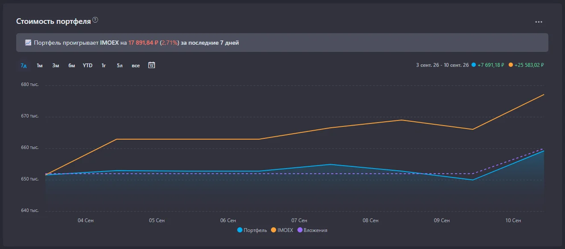
Task: Click the date range 3 сент. 26 - 10 сент. 26
Action: point(443,65)
